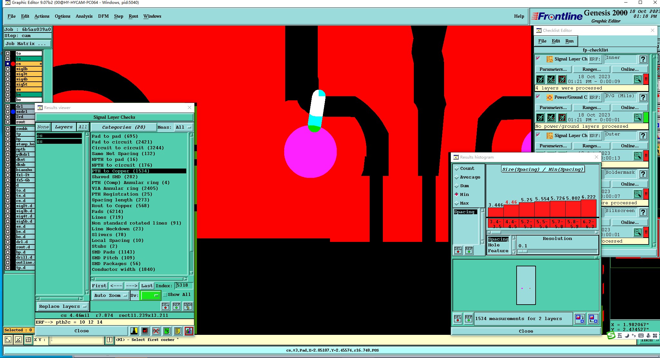Click the yellow report notes icon
The width and height of the screenshot is (660, 358).
[178, 331]
